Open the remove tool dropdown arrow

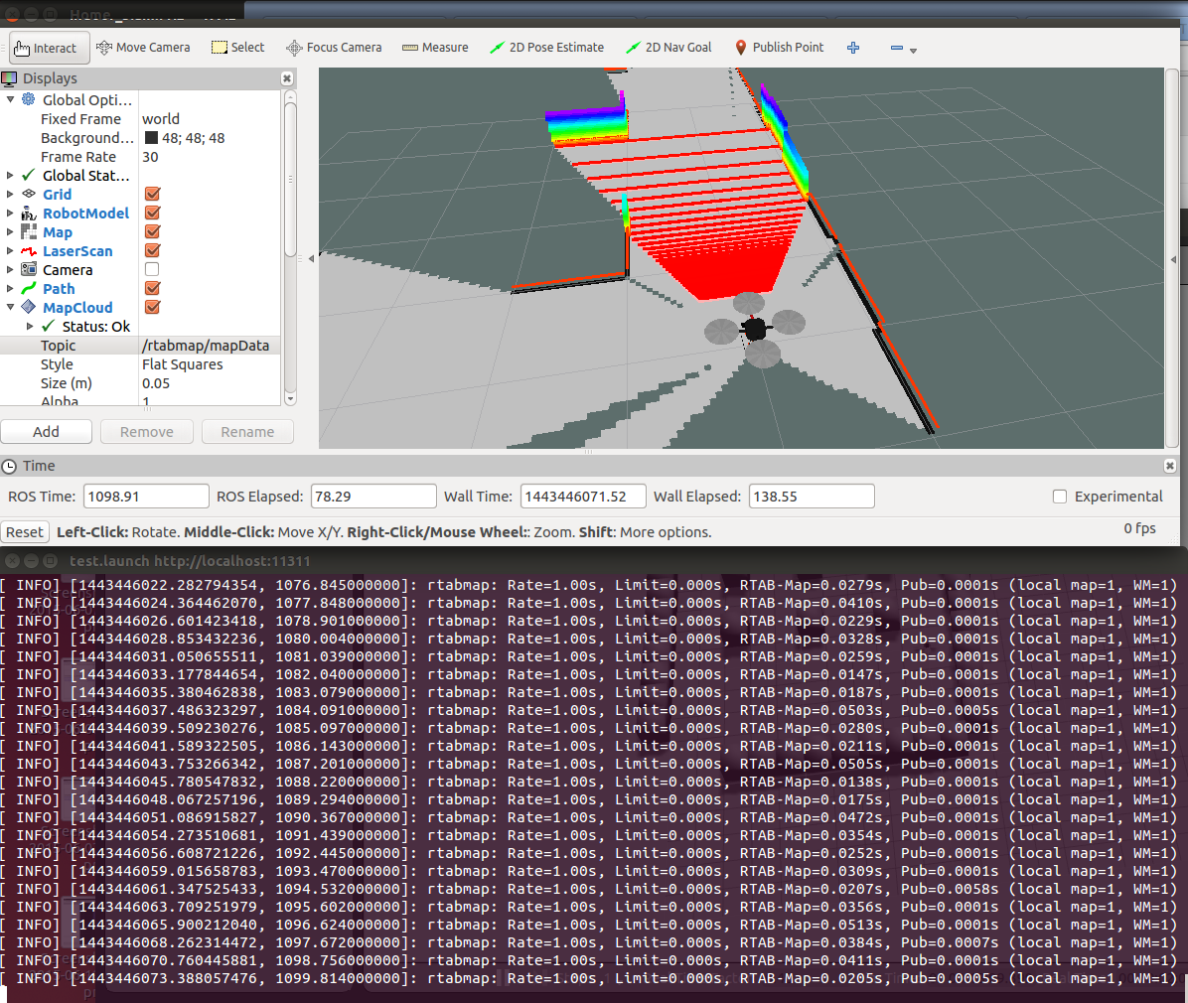click(x=913, y=50)
